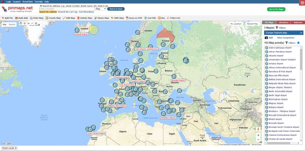Click the blue loading indicator beside map point Filters
This screenshot has width=305, height=151.
(x=298, y=43)
